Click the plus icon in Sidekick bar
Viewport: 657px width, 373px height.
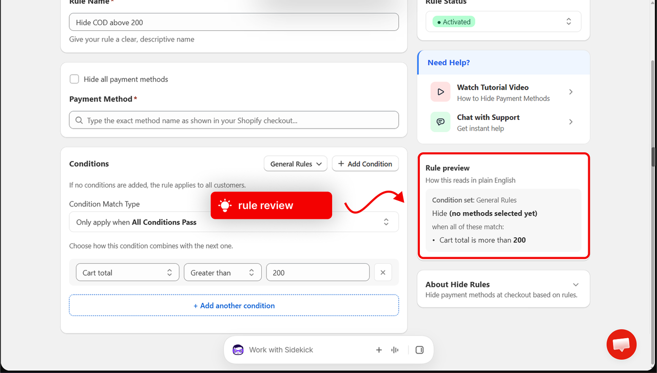379,350
